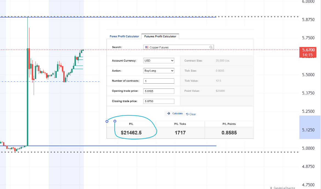Click the Contract Size label
Screen dimensions: 321x189
point(193,61)
